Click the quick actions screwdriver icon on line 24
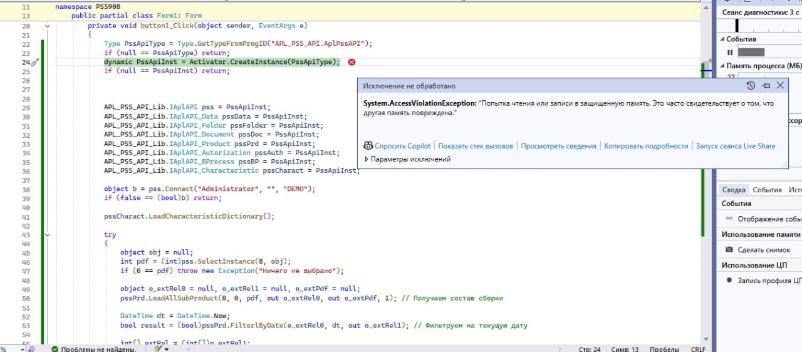This screenshot has height=352, width=802. pyautogui.click(x=35, y=63)
